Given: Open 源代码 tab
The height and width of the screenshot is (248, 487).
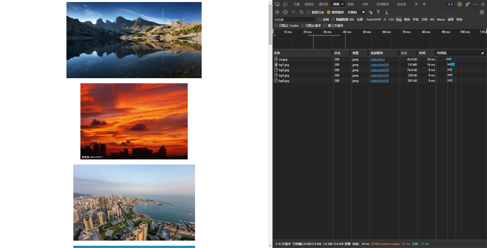Looking at the screenshot, I should pyautogui.click(x=323, y=4).
